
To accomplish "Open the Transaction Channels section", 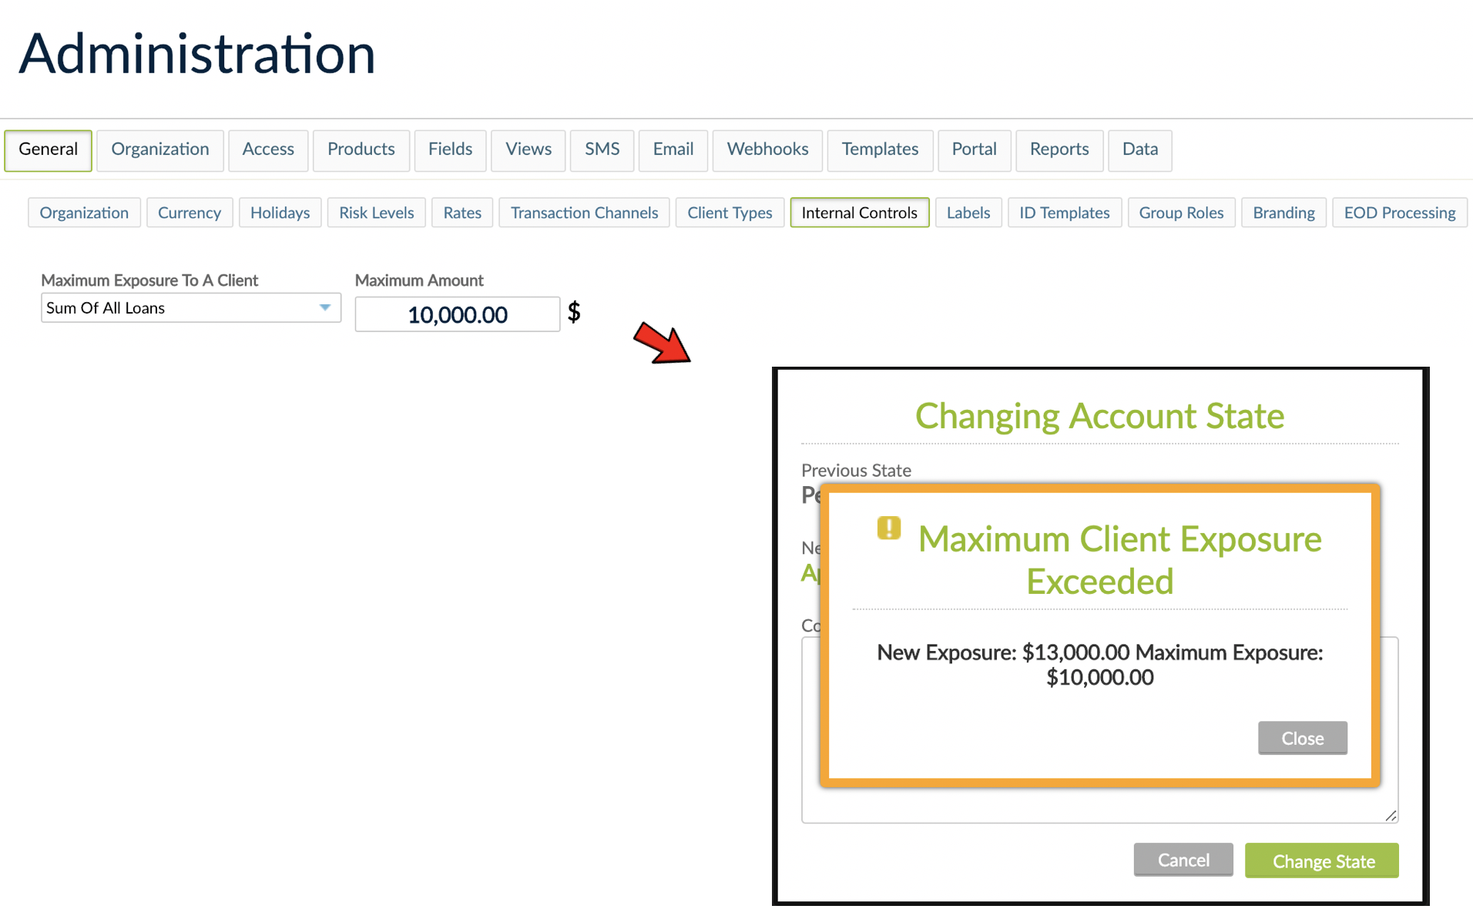I will click(x=584, y=213).
